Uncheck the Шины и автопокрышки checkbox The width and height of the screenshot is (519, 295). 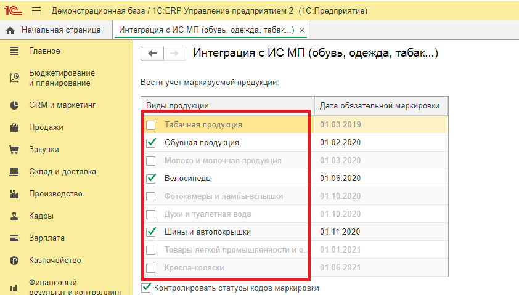tap(151, 232)
